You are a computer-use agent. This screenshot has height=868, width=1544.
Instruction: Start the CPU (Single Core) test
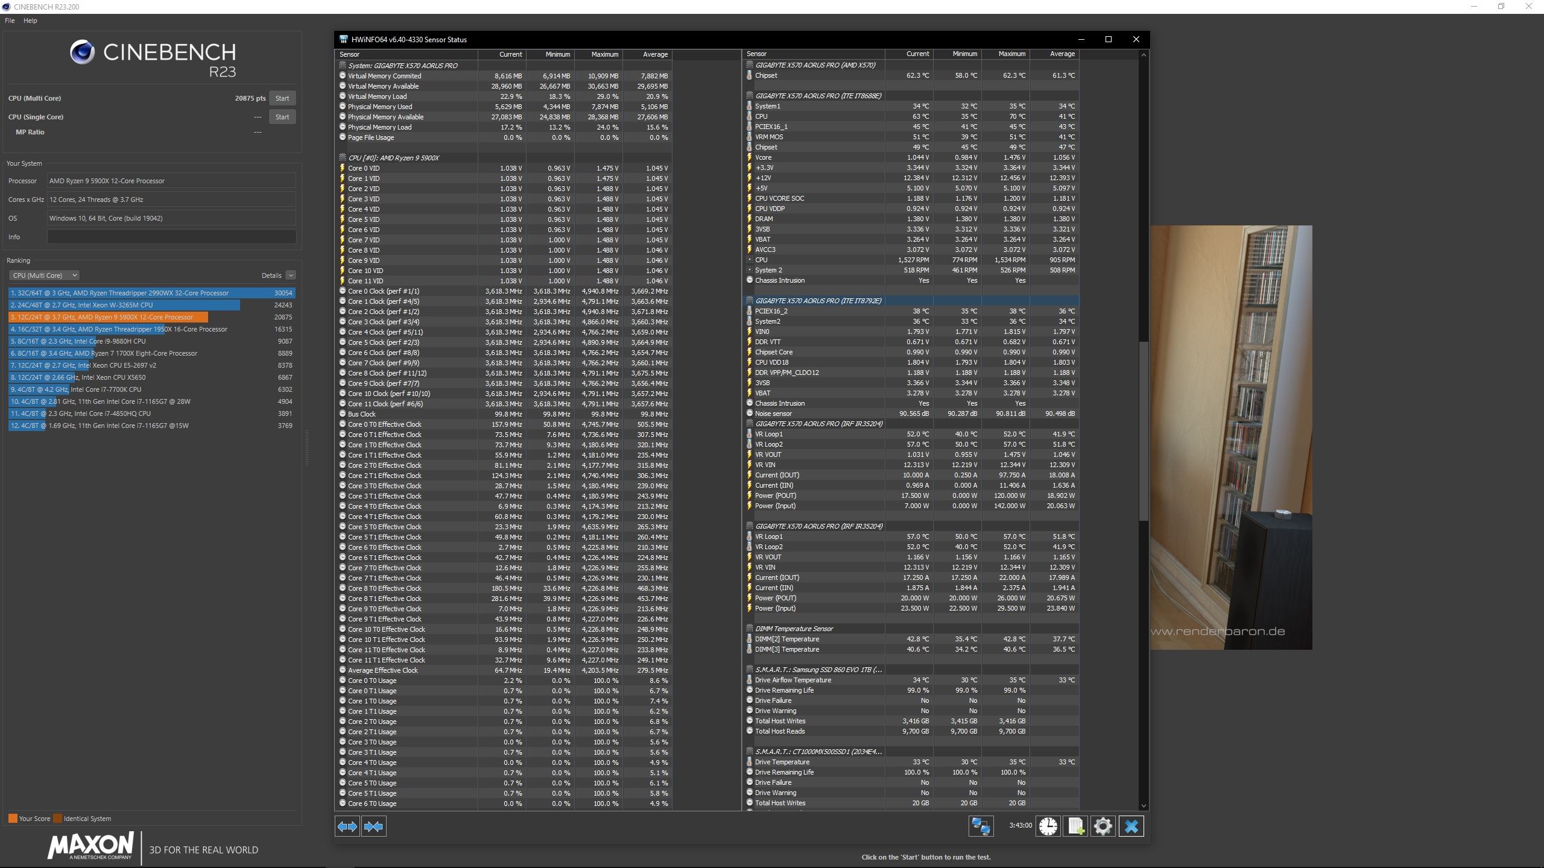(x=282, y=117)
